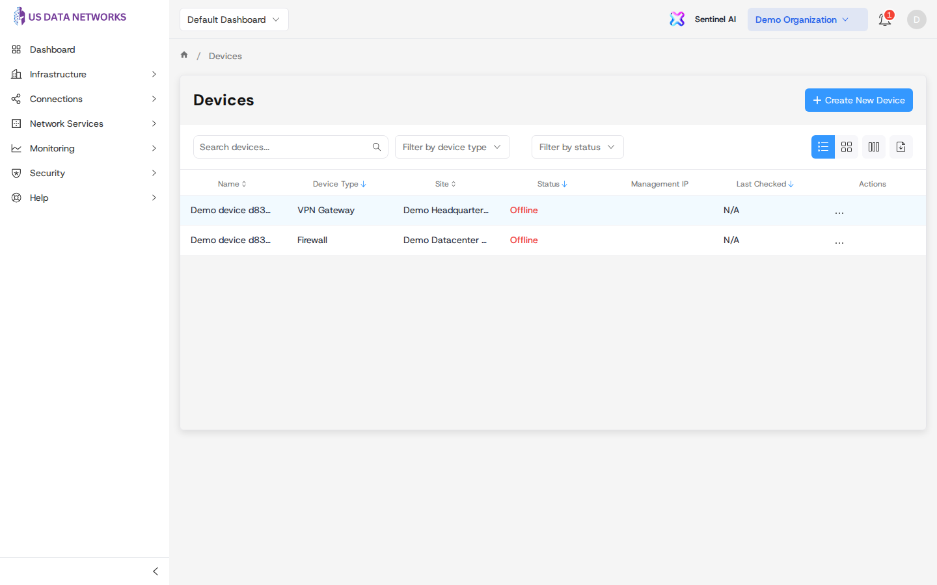
Task: Open the column settings icon
Action: pyautogui.click(x=874, y=147)
